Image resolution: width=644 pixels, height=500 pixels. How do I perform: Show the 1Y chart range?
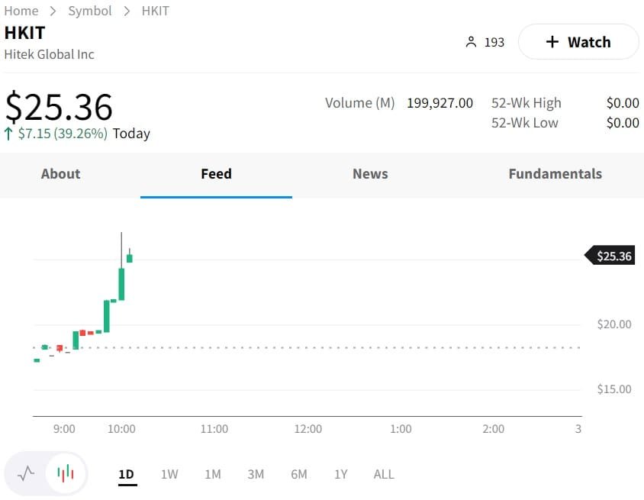[340, 474]
